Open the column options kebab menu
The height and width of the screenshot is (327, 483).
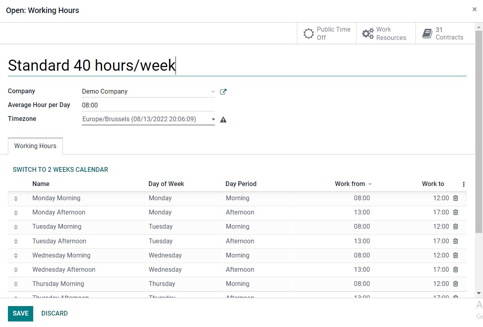point(464,184)
